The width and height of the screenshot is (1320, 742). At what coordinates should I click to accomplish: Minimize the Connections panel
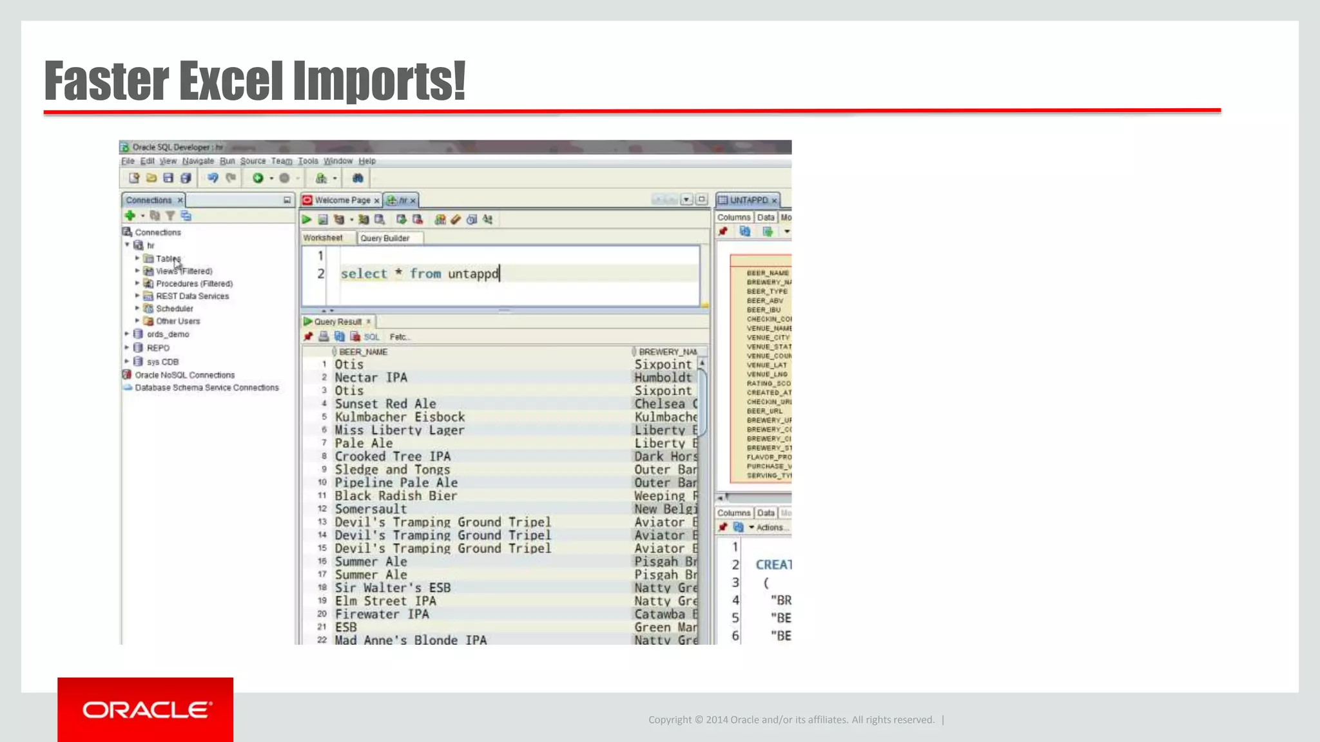[x=287, y=200]
